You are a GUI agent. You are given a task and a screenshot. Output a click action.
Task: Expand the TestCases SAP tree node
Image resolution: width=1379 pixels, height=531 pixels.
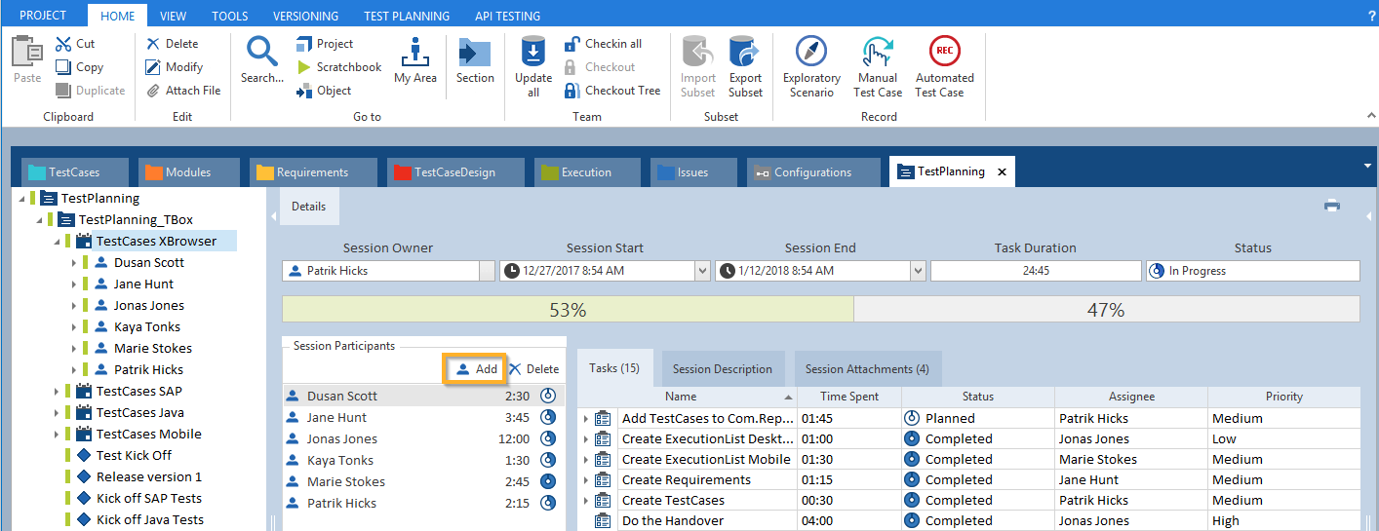58,392
